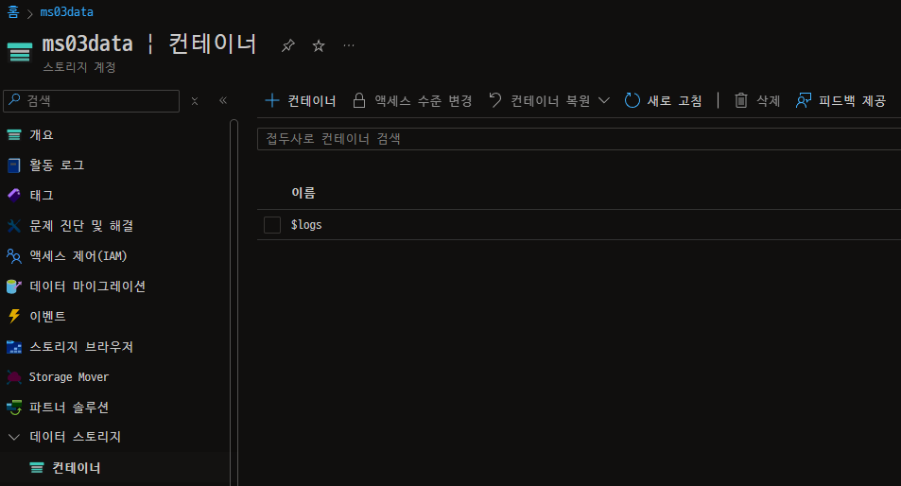Viewport: 901px width, 486px height.
Task: Click the 활동 로그 book icon
Action: click(14, 165)
